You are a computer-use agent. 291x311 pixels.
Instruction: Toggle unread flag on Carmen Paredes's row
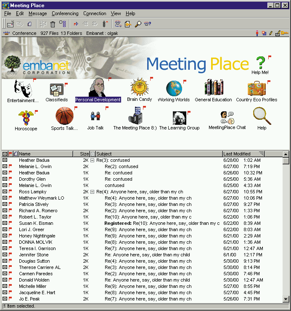[x=11, y=274]
